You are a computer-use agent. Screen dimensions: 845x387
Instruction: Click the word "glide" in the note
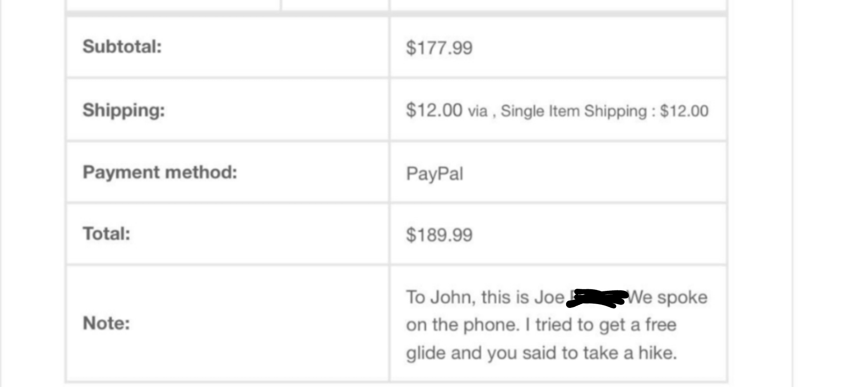[426, 353]
